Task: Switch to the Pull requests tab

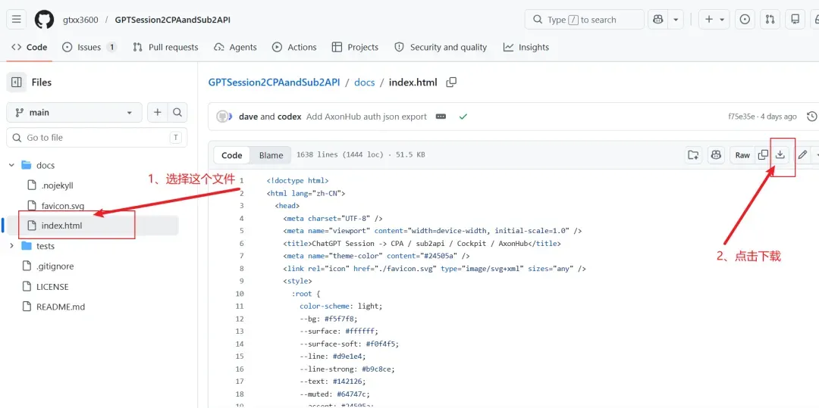Action: pyautogui.click(x=165, y=47)
